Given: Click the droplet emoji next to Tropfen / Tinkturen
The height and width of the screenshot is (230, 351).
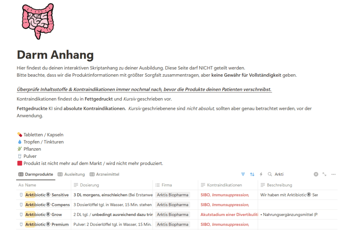Looking at the screenshot, I should tap(20, 142).
